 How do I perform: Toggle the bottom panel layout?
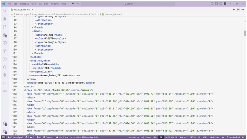(217, 3)
